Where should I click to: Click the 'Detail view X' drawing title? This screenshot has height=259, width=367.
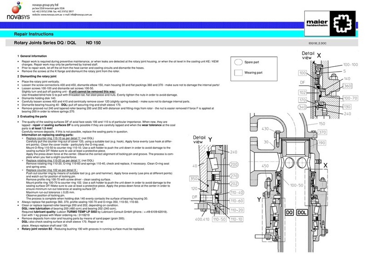pyautogui.click(x=311, y=55)
